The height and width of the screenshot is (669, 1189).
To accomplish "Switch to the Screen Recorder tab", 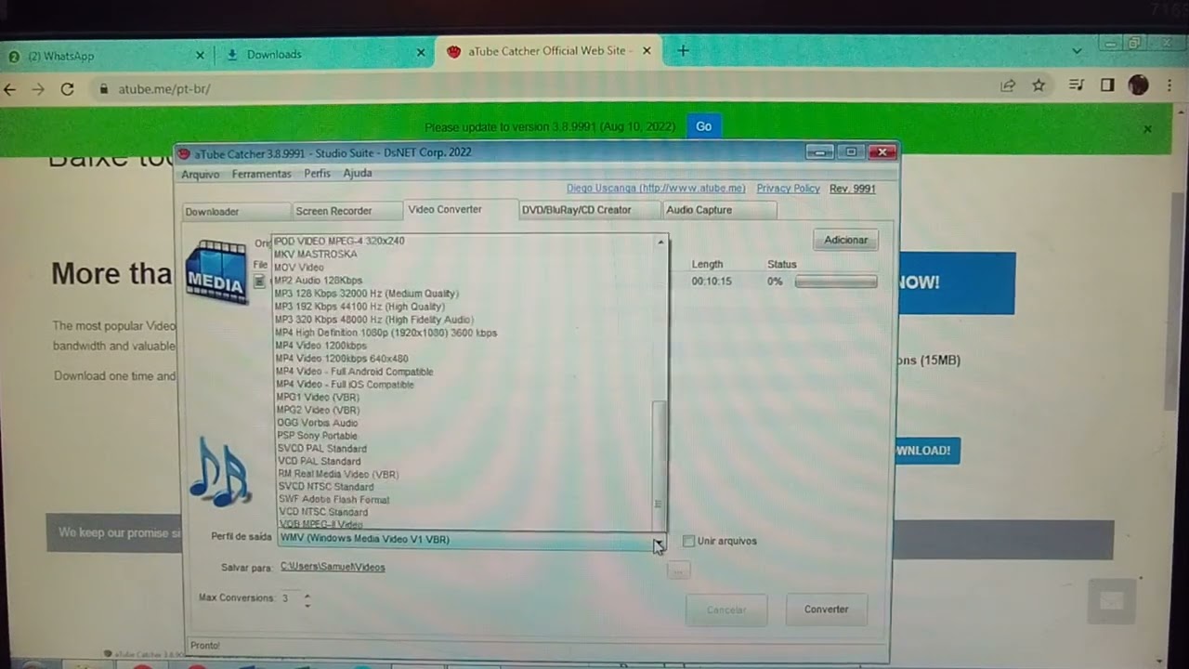I will tap(346, 211).
